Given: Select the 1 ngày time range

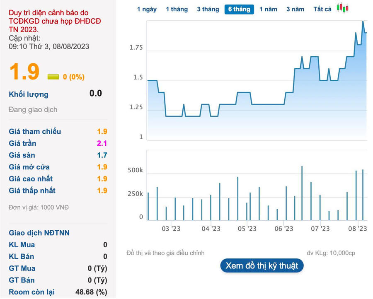Looking at the screenshot, I should (x=147, y=9).
